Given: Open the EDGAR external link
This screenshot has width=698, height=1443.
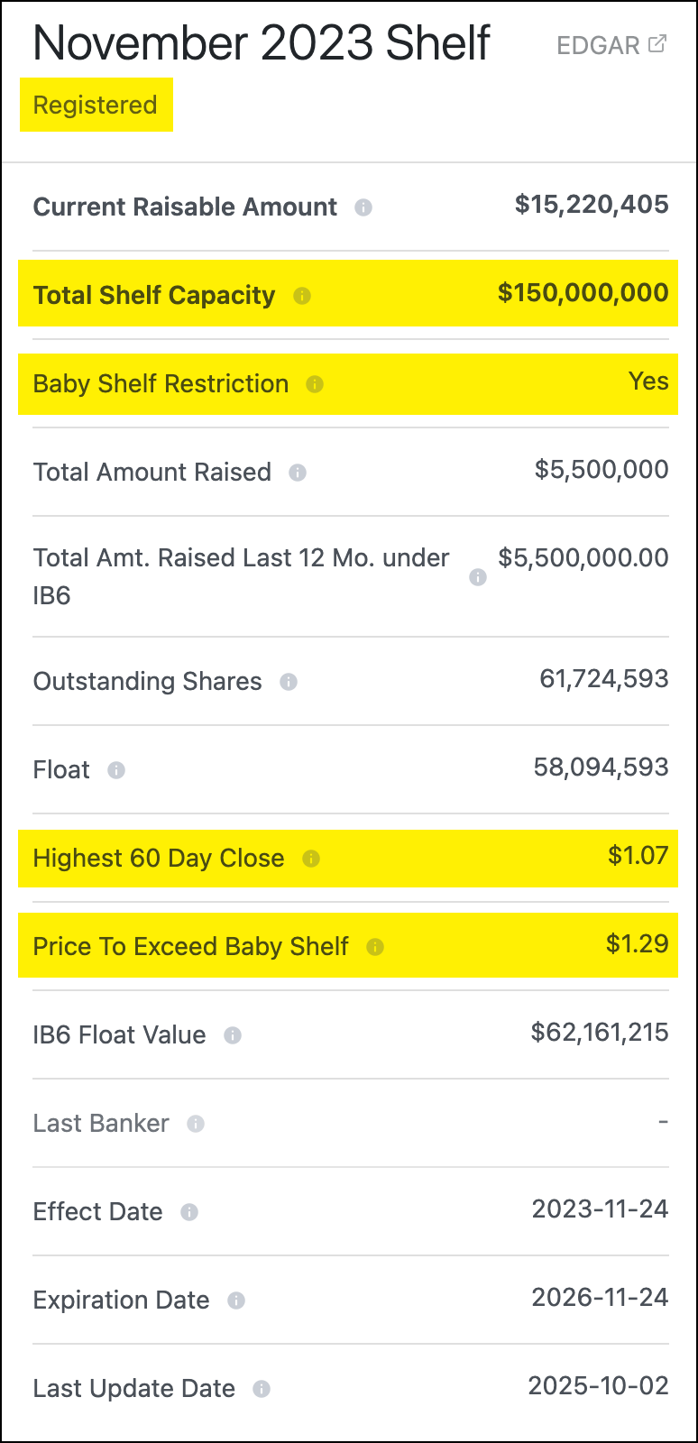Looking at the screenshot, I should click(598, 45).
